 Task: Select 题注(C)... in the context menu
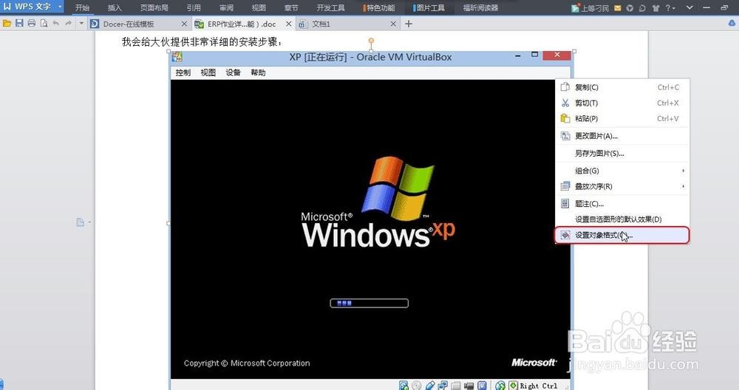621,203
